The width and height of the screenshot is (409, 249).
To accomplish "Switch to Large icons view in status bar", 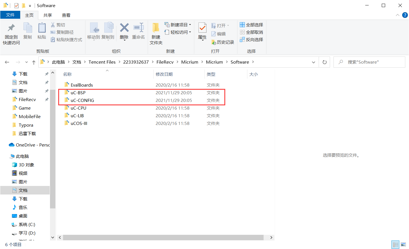I will click(x=403, y=244).
